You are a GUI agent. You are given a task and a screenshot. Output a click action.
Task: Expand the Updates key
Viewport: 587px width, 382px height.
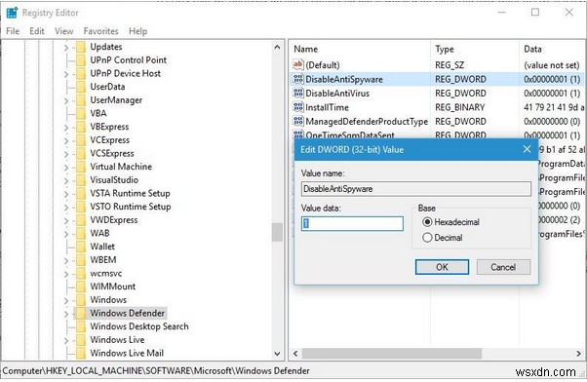click(x=66, y=48)
